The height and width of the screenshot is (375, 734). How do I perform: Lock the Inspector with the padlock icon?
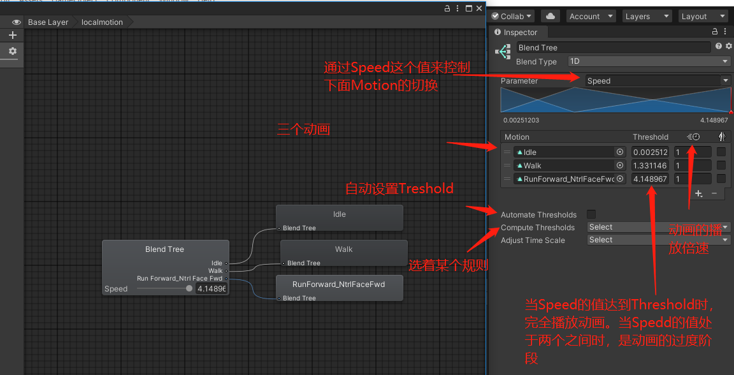click(714, 32)
